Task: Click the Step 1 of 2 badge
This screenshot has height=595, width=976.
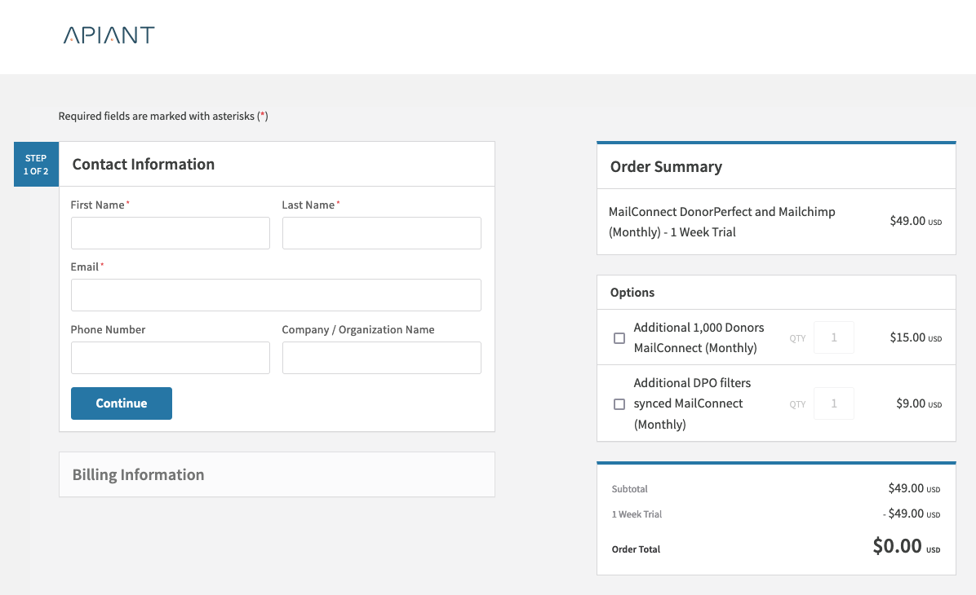Action: point(36,165)
